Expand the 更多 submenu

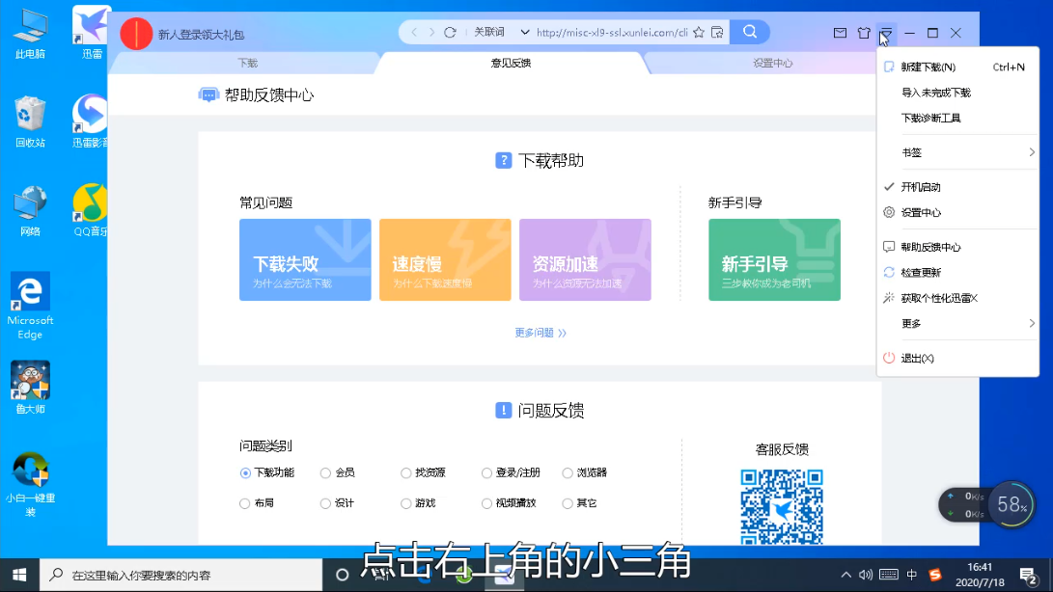point(957,323)
